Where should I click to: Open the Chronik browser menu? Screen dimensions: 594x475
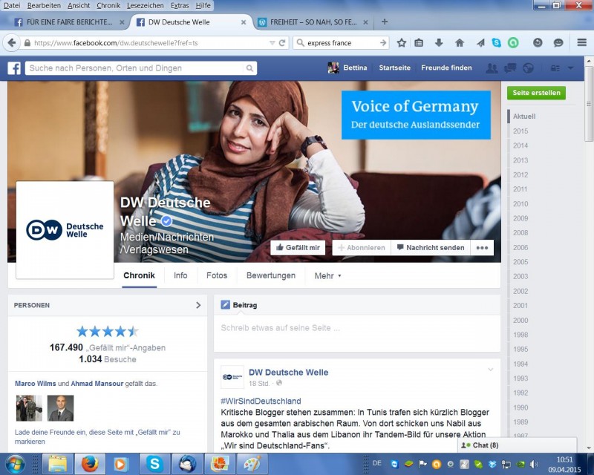pos(108,5)
